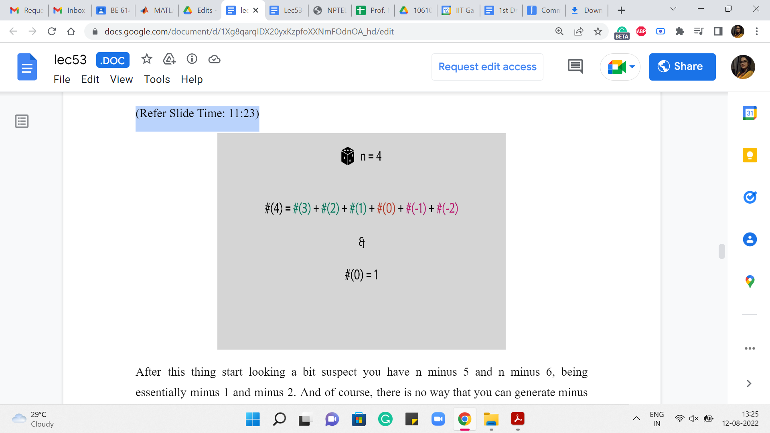Click the Add shortcut to Drive icon

pyautogui.click(x=169, y=59)
